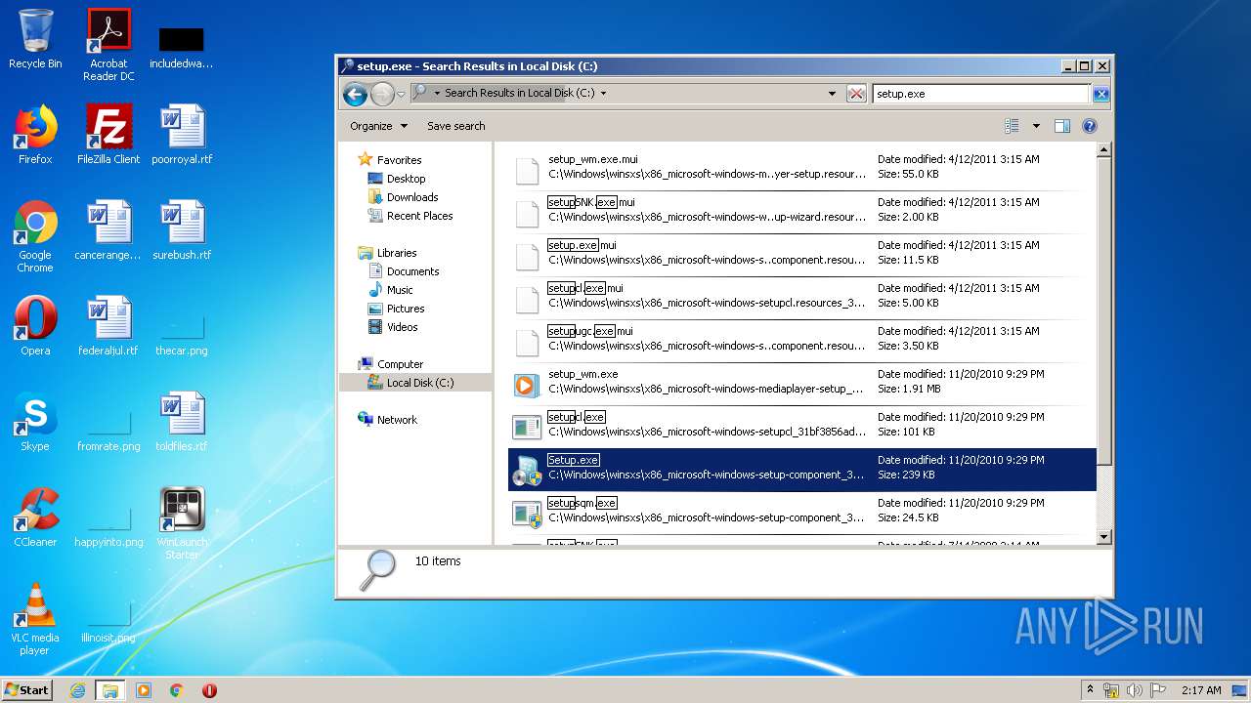Change your view icon in toolbar
The image size is (1251, 703).
[x=1012, y=126]
